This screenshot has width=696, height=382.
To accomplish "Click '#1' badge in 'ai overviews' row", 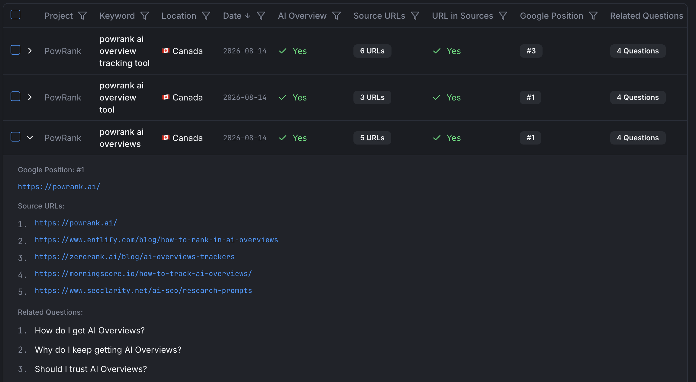I will (530, 138).
